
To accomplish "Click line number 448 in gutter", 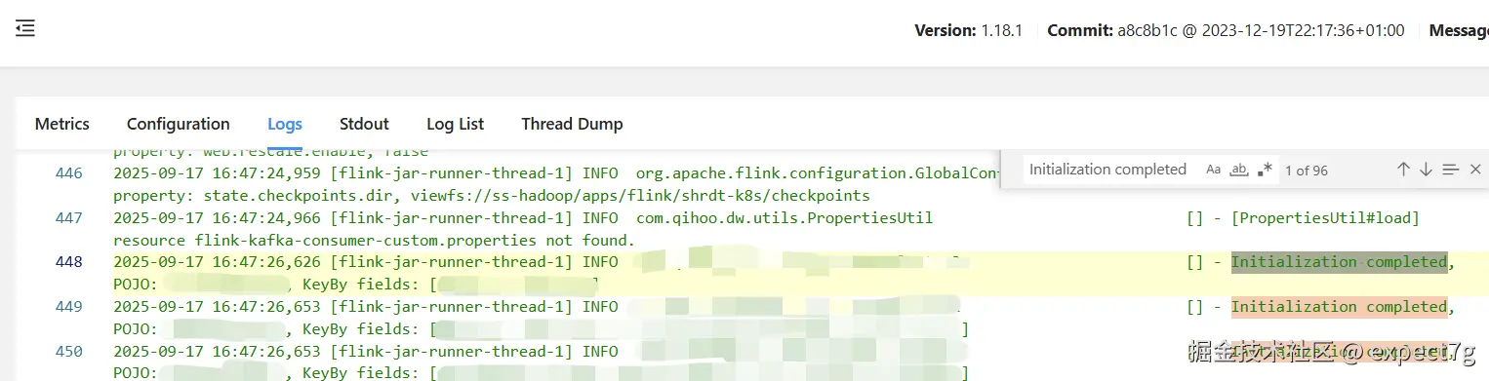I will pyautogui.click(x=69, y=262).
